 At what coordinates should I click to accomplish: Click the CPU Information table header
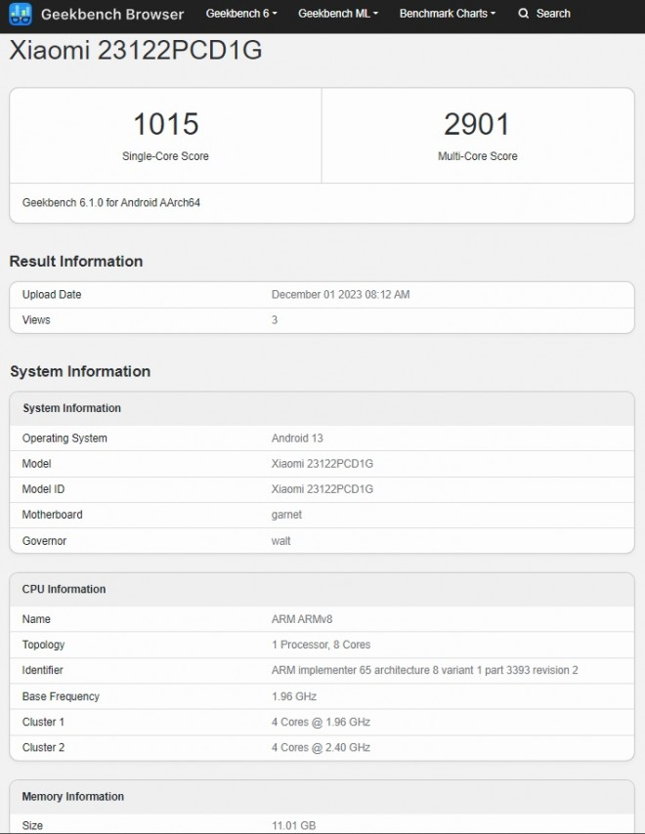64,589
